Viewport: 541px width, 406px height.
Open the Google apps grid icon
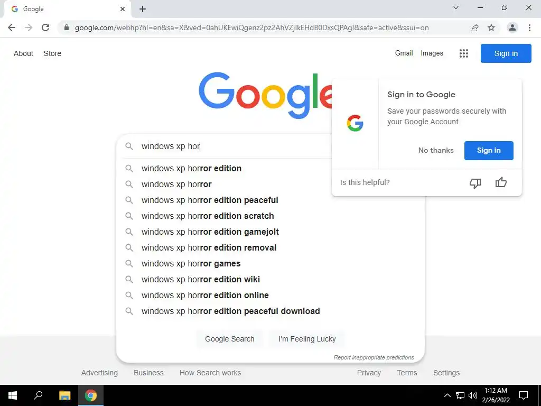click(x=464, y=53)
